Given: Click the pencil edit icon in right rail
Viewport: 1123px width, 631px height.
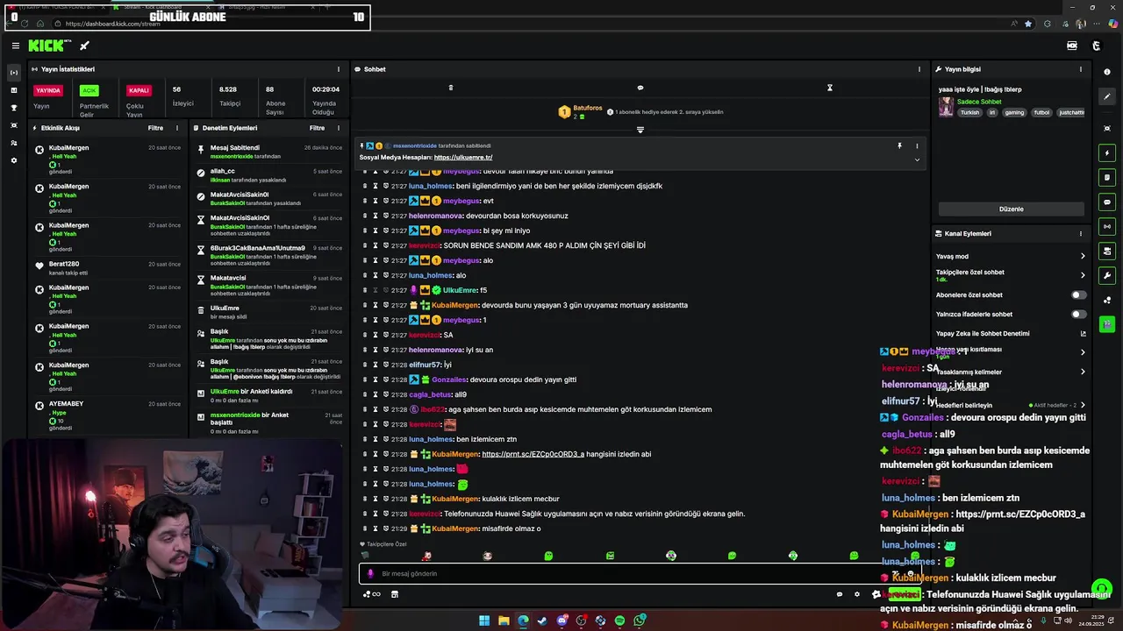Looking at the screenshot, I should (x=1107, y=96).
